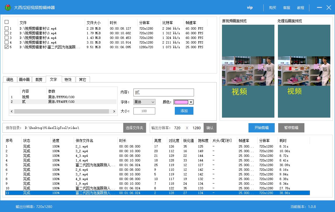
Task: Select output row 3_2.mp4
Action: pos(158,151)
